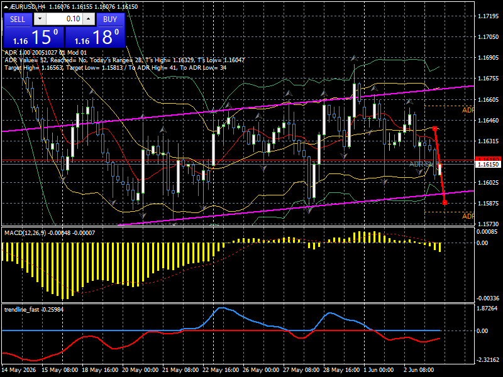Viewport: 503px width, 377px height.
Task: Click the 21 May 08:00 time label
Action: pyautogui.click(x=180, y=370)
